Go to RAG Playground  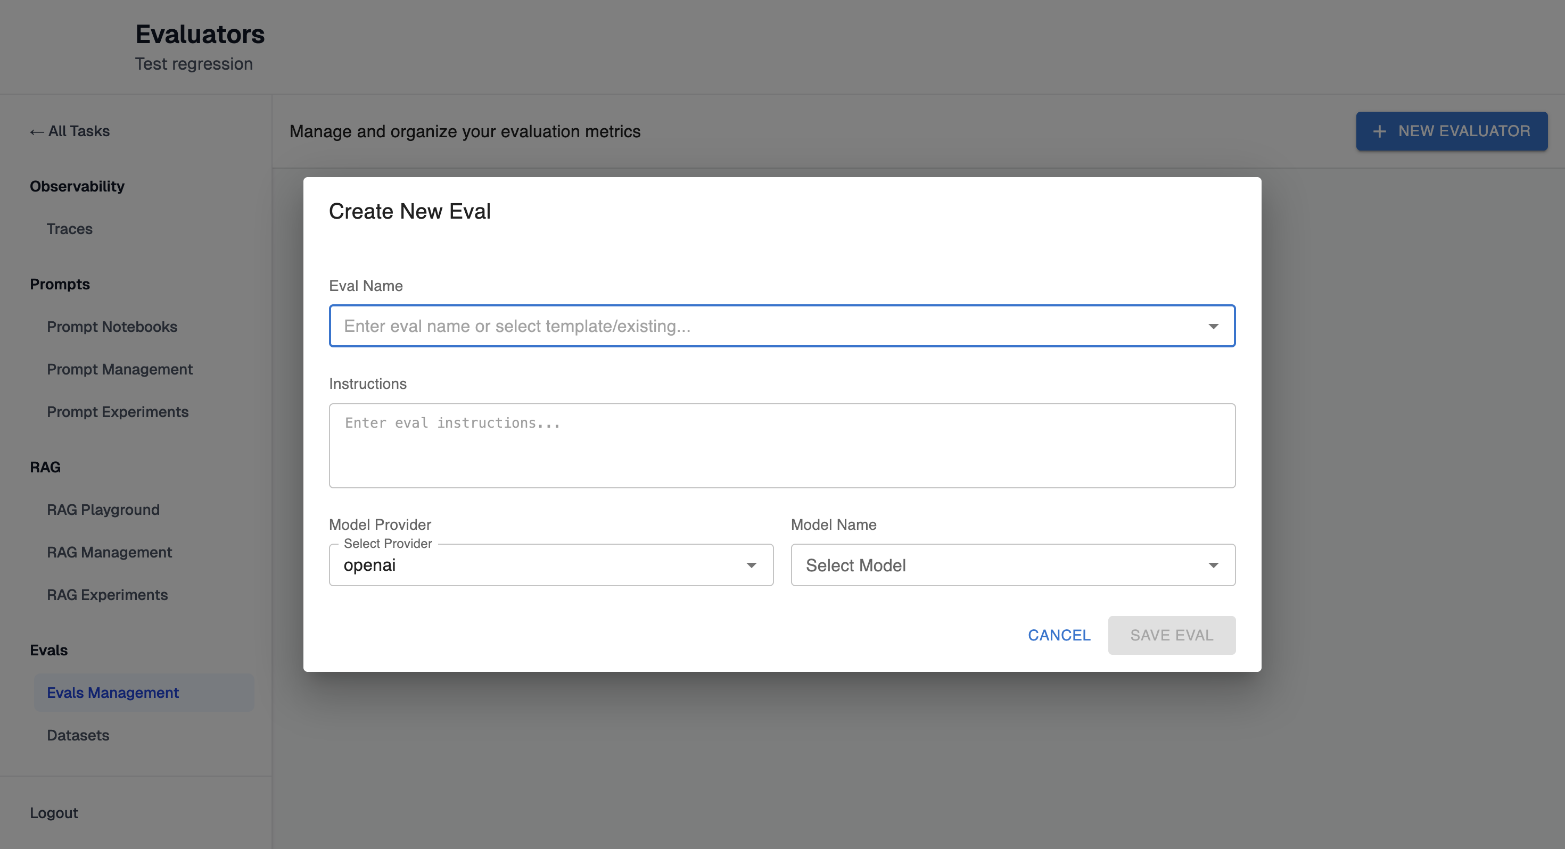(103, 510)
